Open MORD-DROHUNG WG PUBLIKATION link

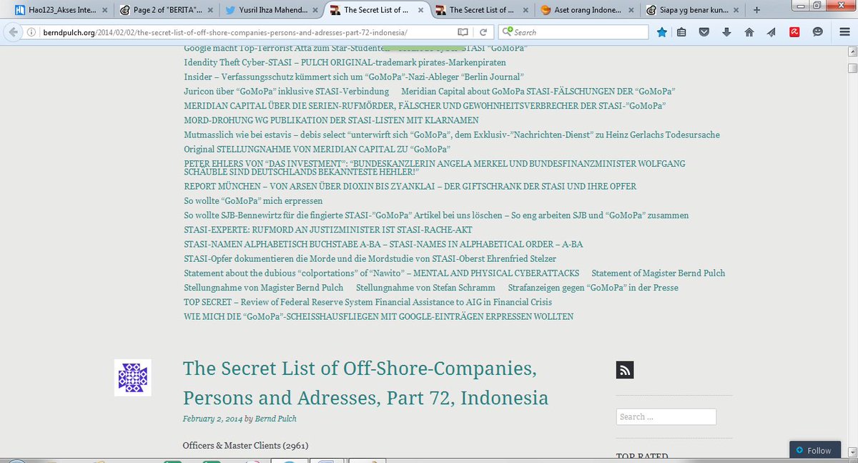pyautogui.click(x=331, y=120)
